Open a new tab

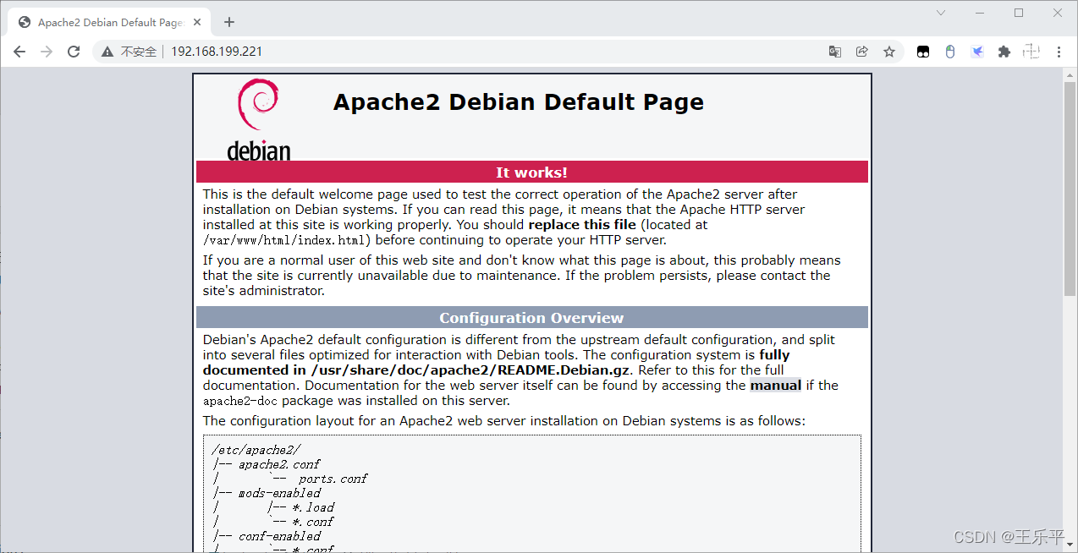[229, 22]
